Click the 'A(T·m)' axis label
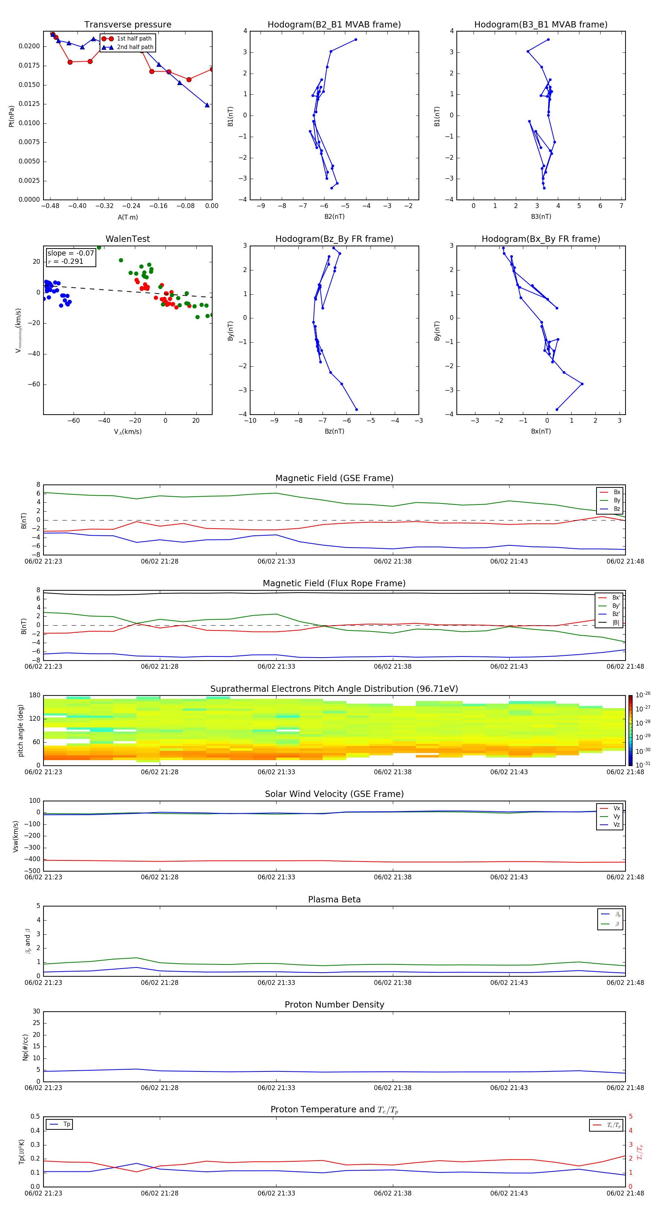 (127, 217)
